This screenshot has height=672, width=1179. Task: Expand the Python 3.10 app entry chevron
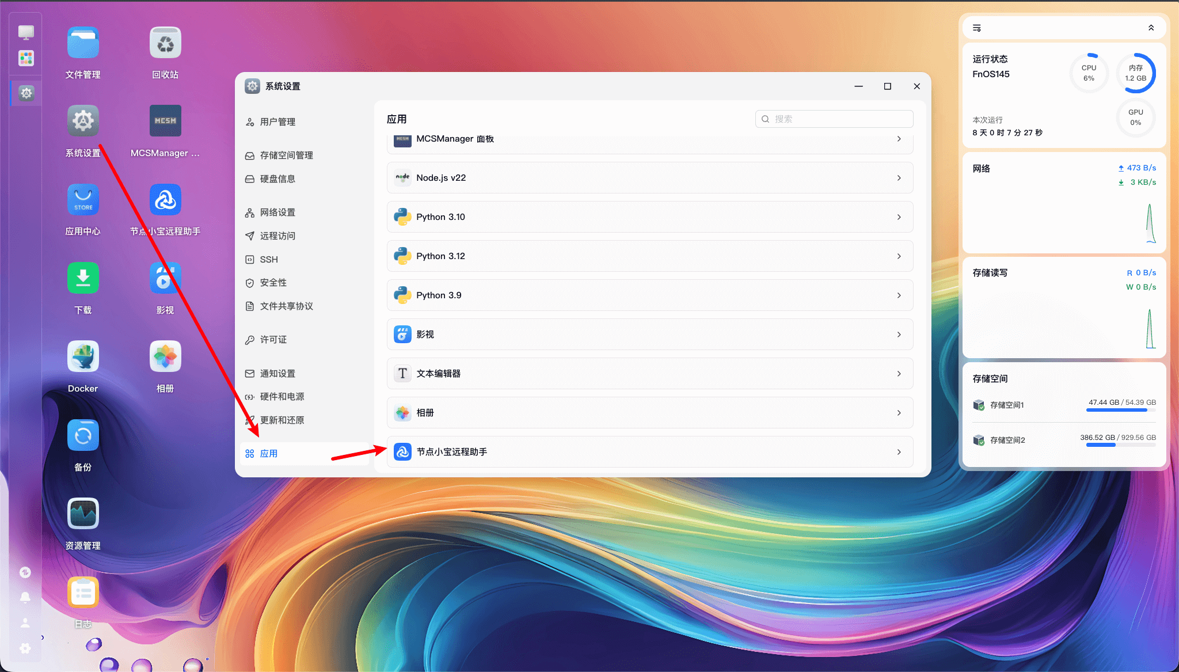point(899,217)
